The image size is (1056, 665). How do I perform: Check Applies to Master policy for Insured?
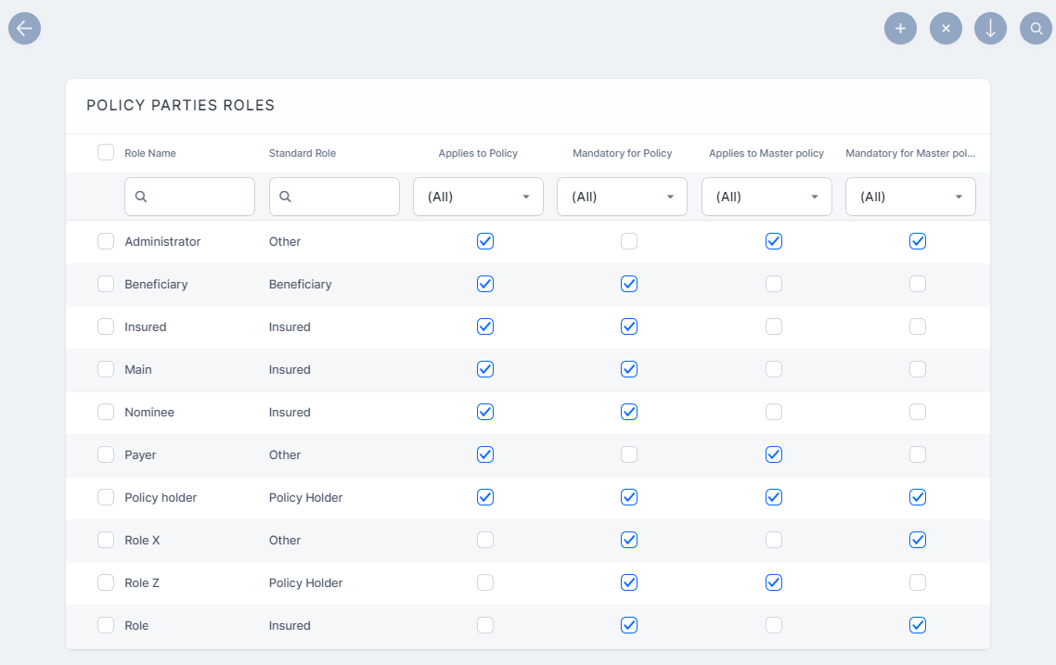774,326
